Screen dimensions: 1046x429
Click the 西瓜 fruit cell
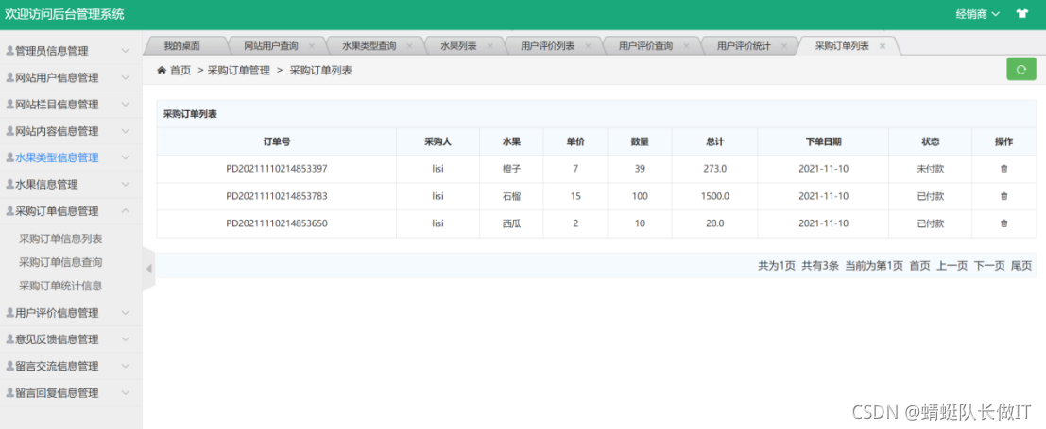[511, 223]
